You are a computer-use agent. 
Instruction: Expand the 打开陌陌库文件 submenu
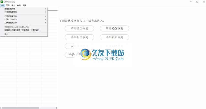24,23
